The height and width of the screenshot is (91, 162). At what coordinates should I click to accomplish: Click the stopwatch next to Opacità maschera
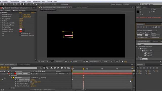tap(15, 84)
